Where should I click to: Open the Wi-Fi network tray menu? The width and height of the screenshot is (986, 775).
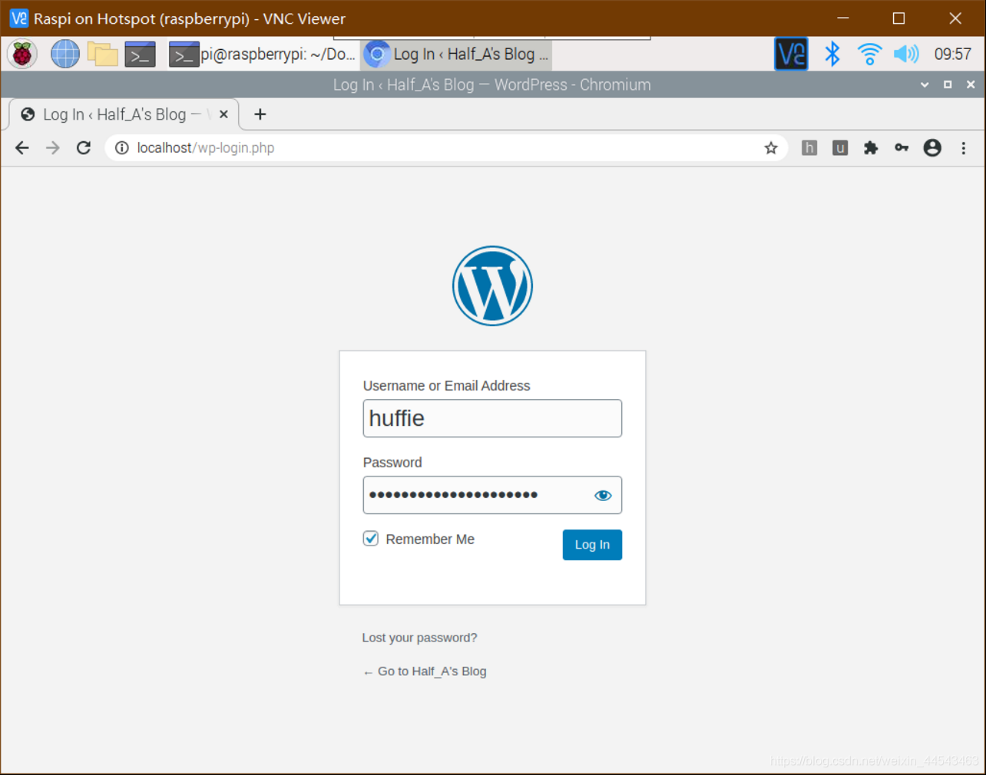click(x=869, y=54)
